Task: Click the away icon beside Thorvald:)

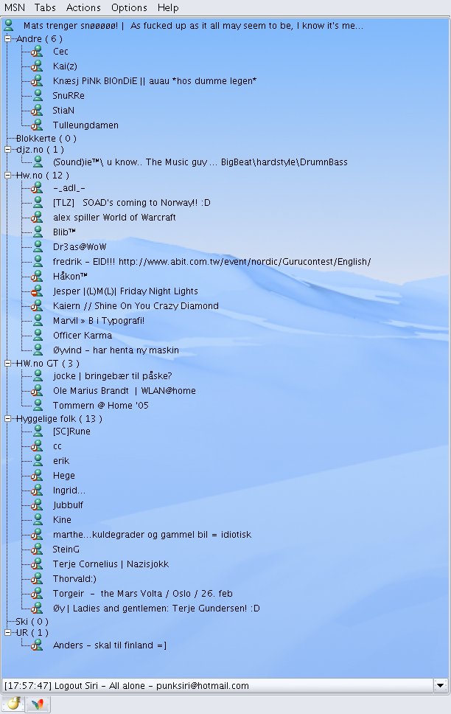Action: coord(37,579)
